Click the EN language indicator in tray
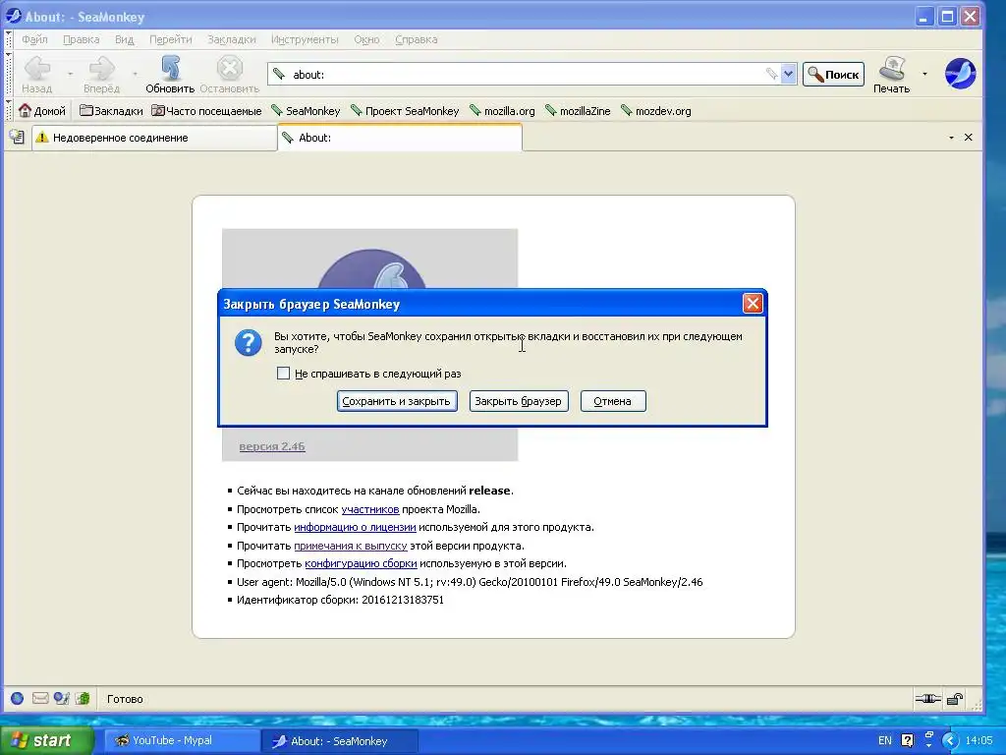 click(885, 740)
